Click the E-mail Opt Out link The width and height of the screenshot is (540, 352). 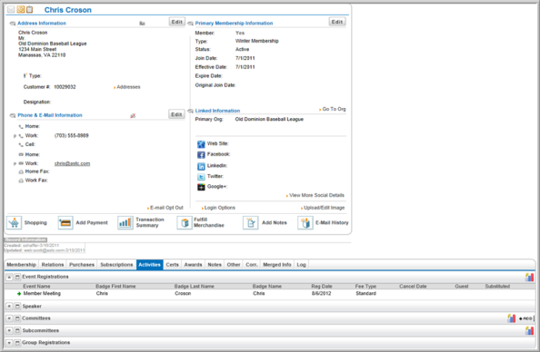pos(166,208)
